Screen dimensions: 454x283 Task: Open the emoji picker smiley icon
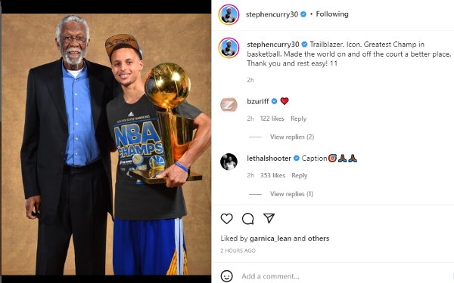point(226,276)
